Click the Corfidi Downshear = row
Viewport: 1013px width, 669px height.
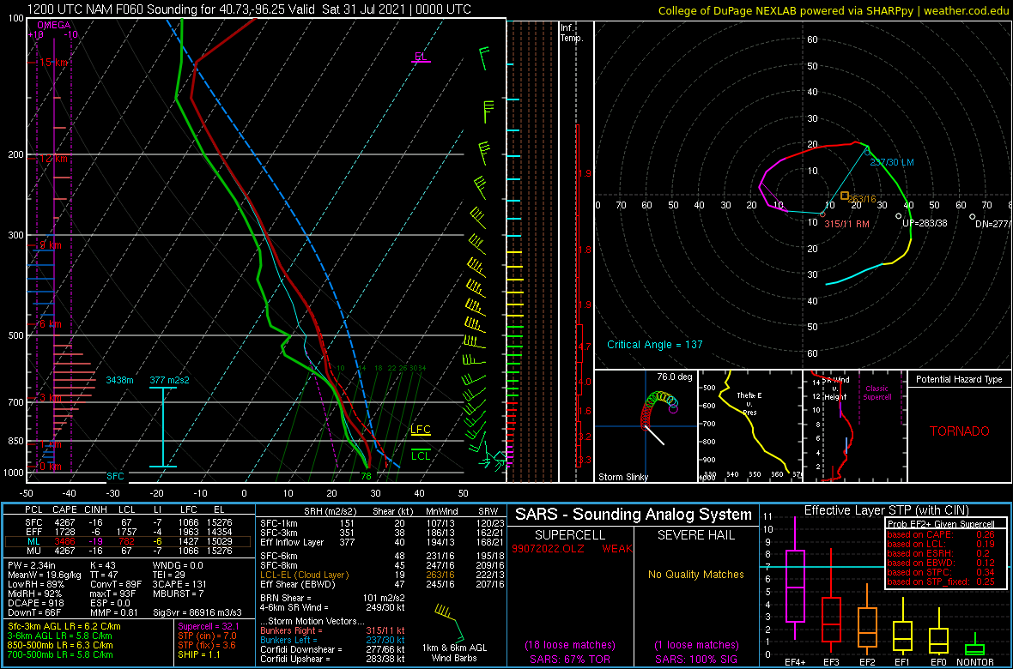click(334, 649)
